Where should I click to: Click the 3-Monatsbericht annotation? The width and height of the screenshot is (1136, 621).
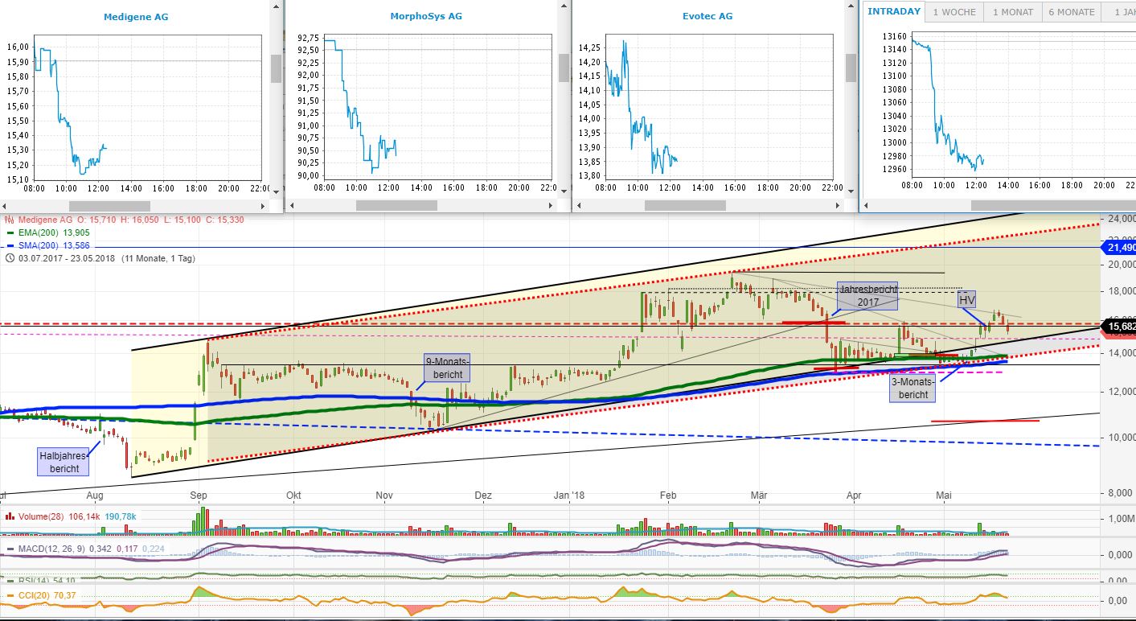[x=913, y=389]
